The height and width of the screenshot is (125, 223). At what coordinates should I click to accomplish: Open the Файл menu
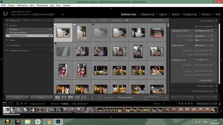point(3,5)
